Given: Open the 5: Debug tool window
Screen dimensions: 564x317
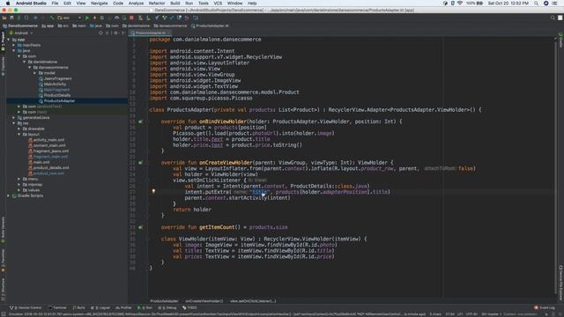Looking at the screenshot, I should tap(167, 307).
